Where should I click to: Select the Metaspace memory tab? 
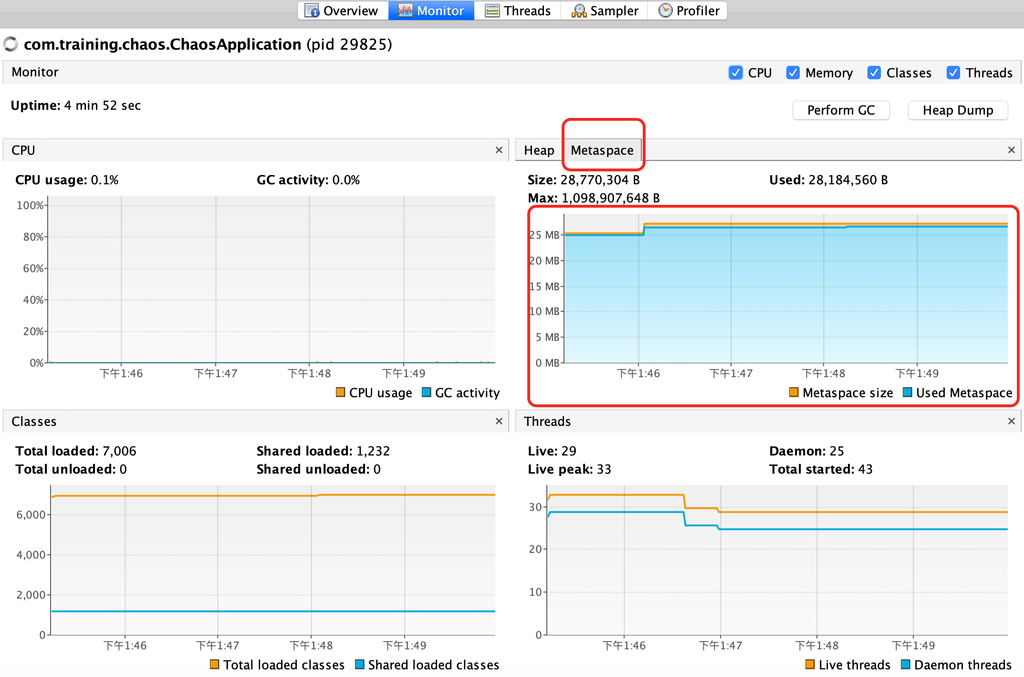(602, 150)
